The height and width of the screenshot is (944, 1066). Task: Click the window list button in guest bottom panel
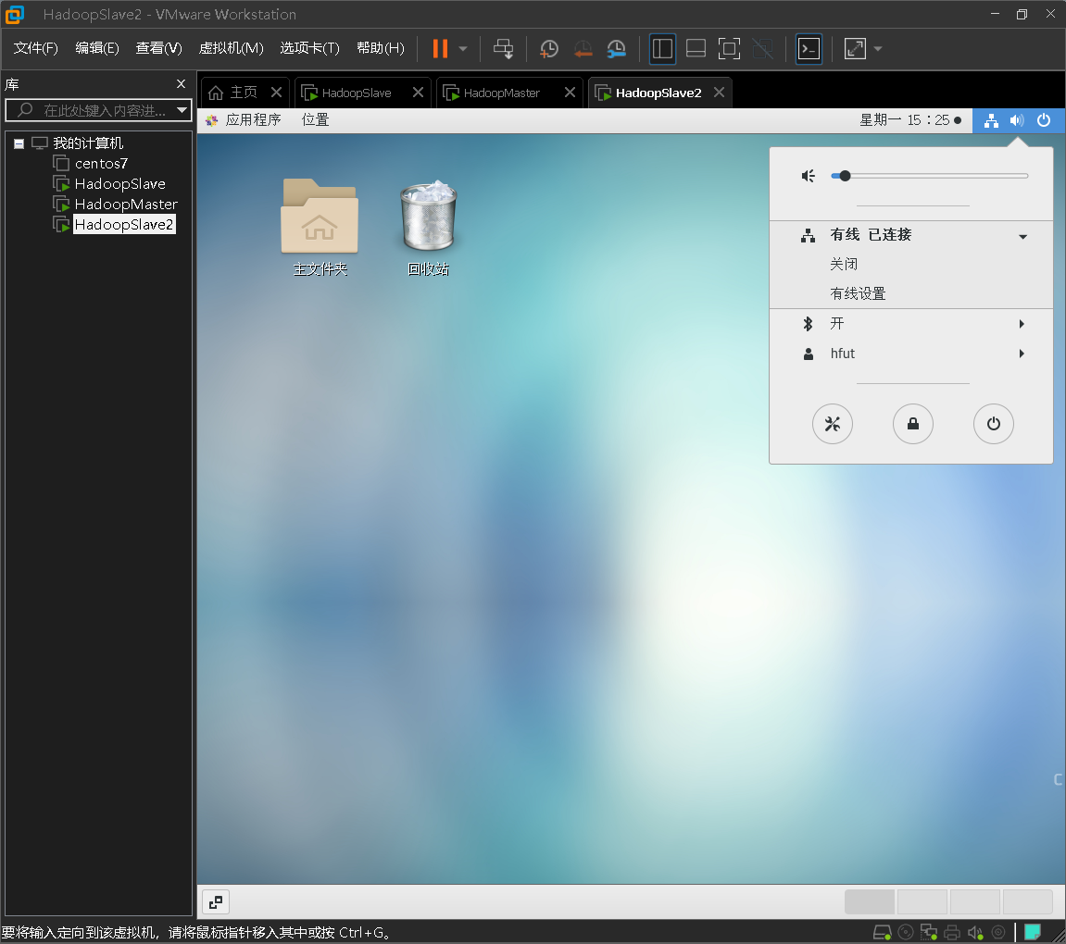tap(216, 902)
